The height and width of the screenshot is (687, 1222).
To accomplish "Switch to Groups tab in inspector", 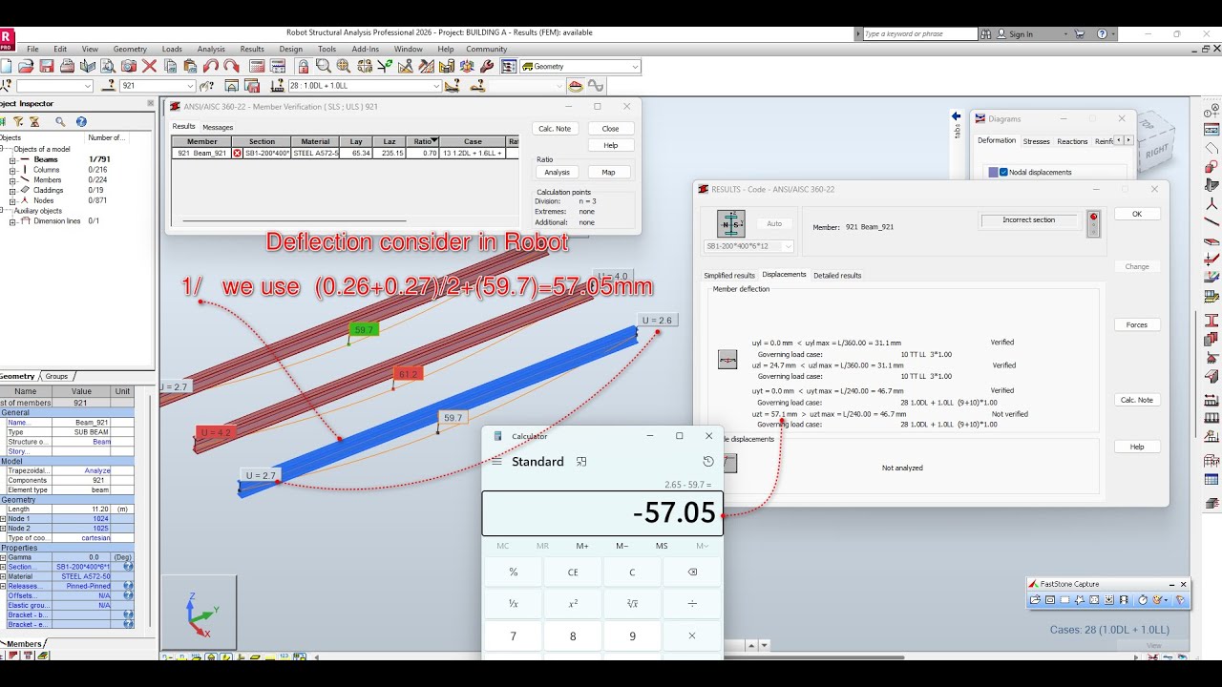I will [x=56, y=376].
